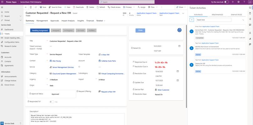
Task: Open the Silver Customer service plan link
Action: pos(163,90)
